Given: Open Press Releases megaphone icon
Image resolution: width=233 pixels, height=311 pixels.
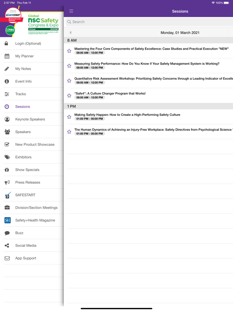Looking at the screenshot, I should [7, 182].
